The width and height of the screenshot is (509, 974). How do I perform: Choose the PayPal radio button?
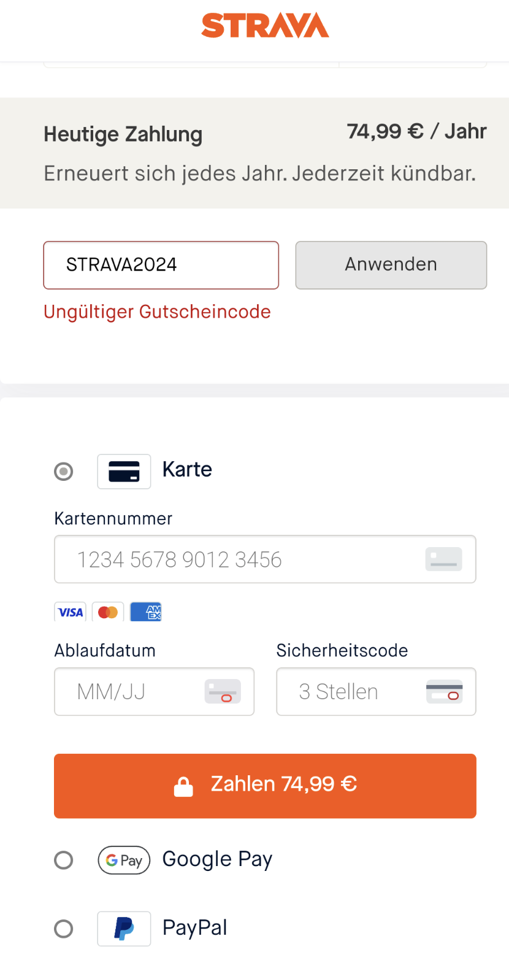64,929
